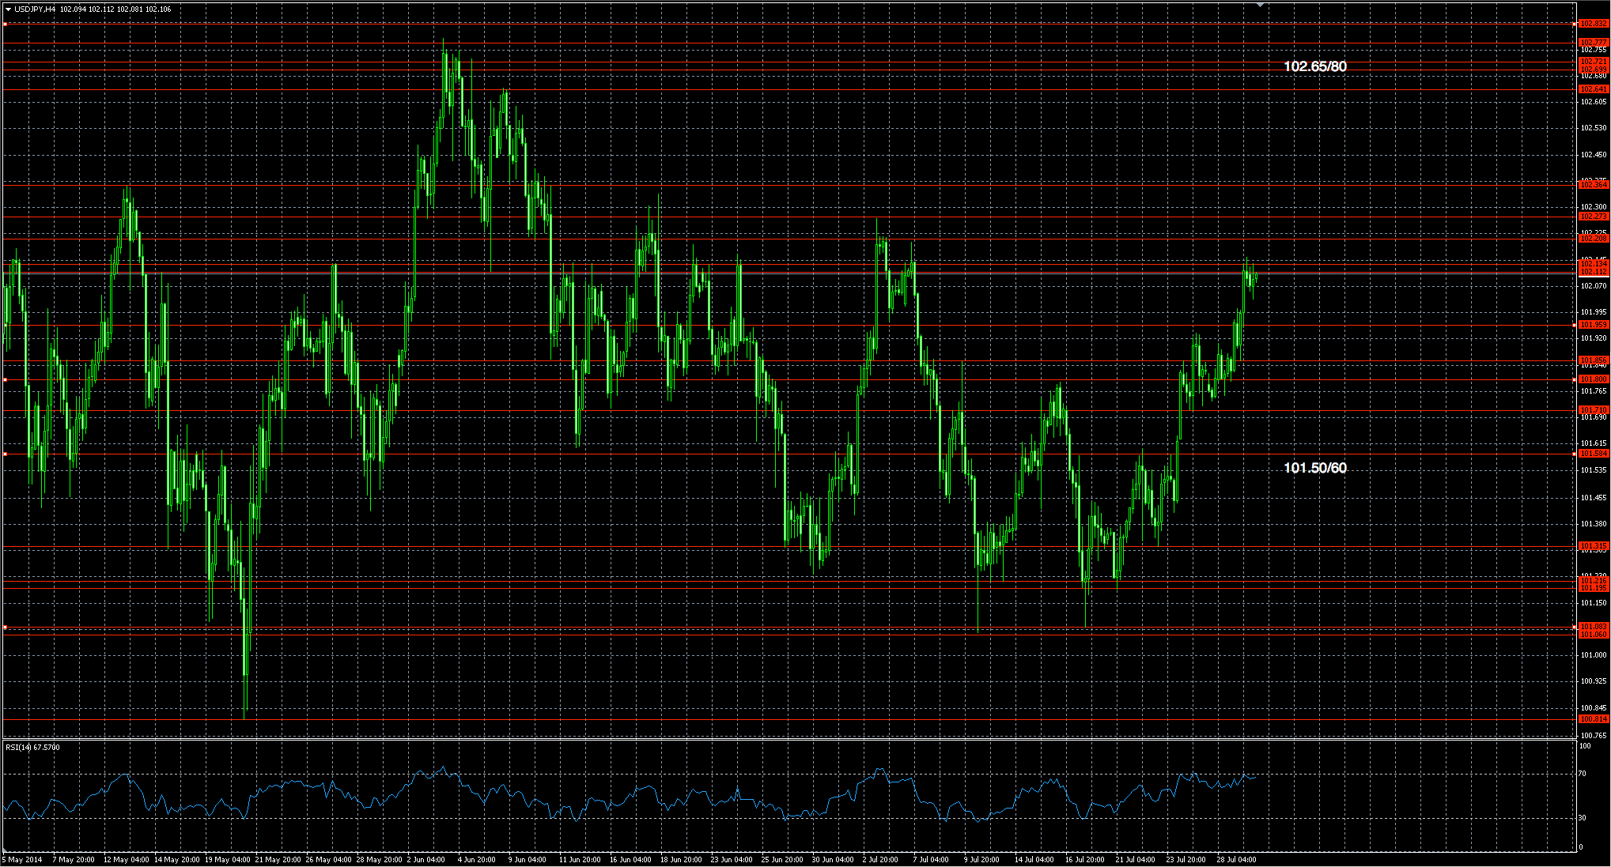
Task: Grab the right anchor square of 101.584 line
Action: [1573, 454]
